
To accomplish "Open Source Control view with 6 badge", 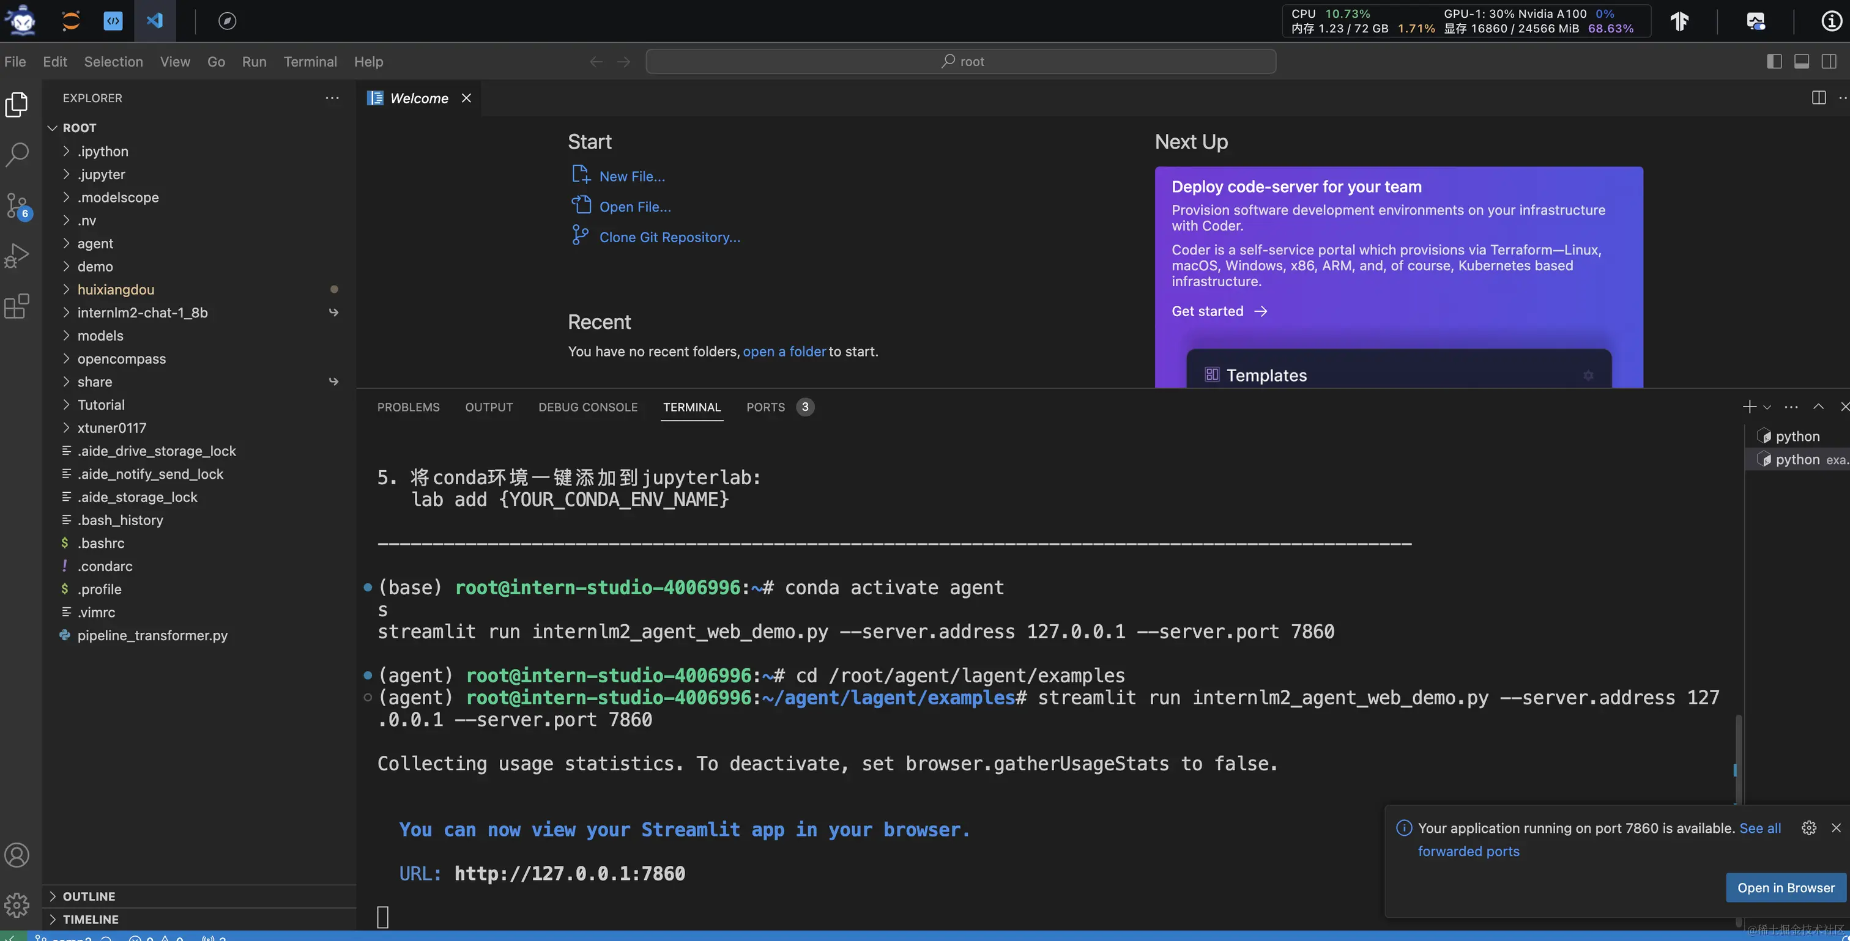I will (x=17, y=205).
